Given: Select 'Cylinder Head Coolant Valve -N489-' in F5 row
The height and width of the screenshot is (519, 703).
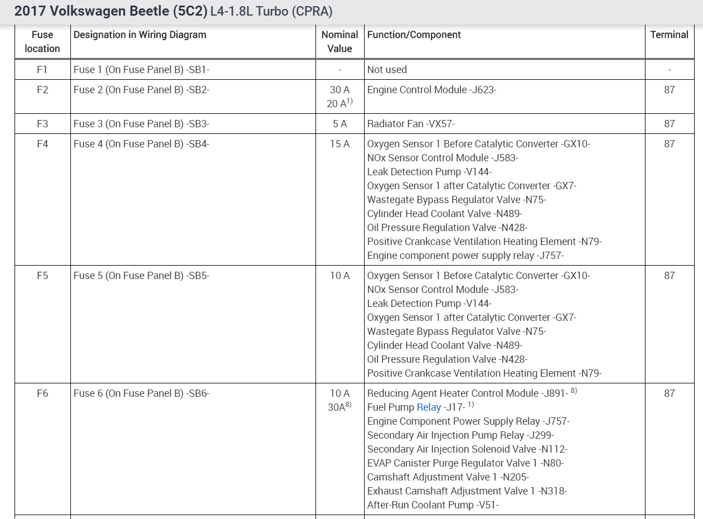Looking at the screenshot, I should (x=444, y=345).
